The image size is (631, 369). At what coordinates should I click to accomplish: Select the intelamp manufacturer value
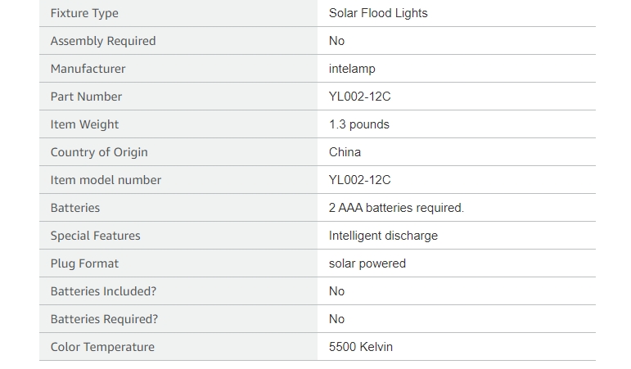coord(352,69)
